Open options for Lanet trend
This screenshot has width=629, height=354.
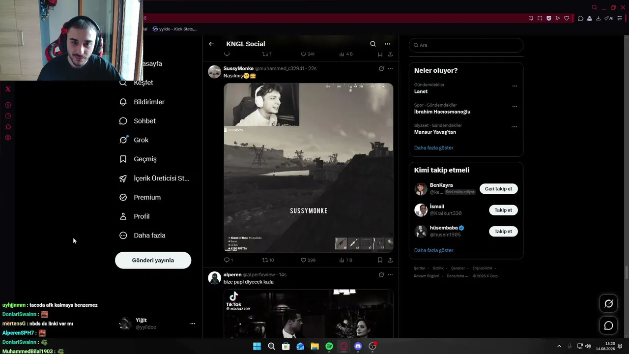(x=515, y=86)
